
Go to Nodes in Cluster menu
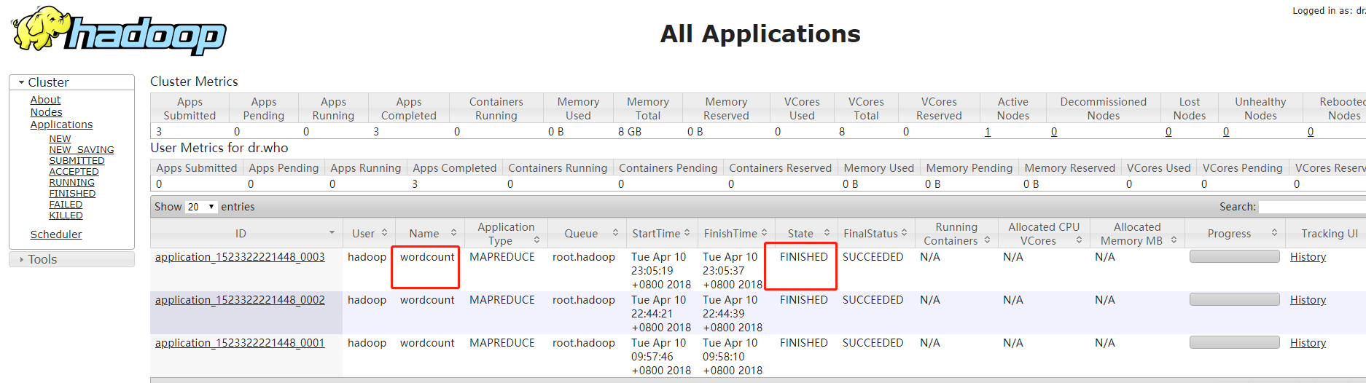pos(46,112)
